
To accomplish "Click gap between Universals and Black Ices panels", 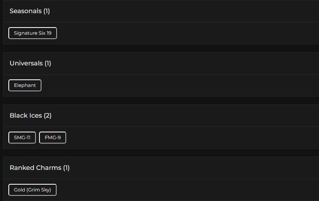I will click(x=159, y=100).
